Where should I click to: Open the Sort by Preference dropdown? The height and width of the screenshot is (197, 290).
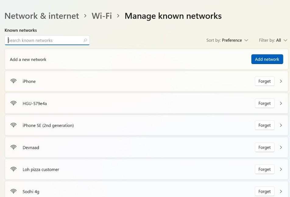coord(227,40)
